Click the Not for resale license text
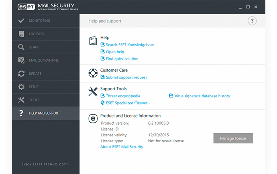The width and height of the screenshot is (277, 174). (x=166, y=141)
